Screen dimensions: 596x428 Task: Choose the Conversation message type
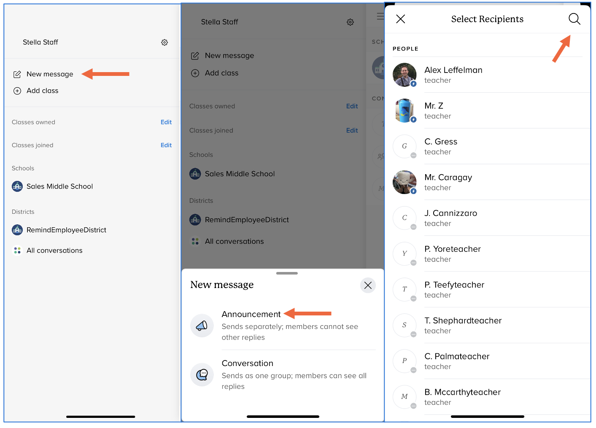pos(248,363)
